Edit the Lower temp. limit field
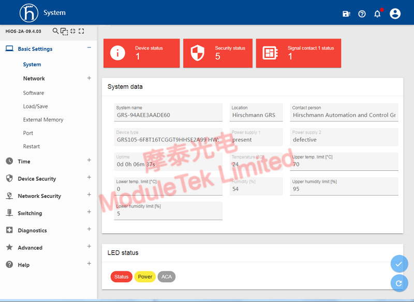 [168, 186]
